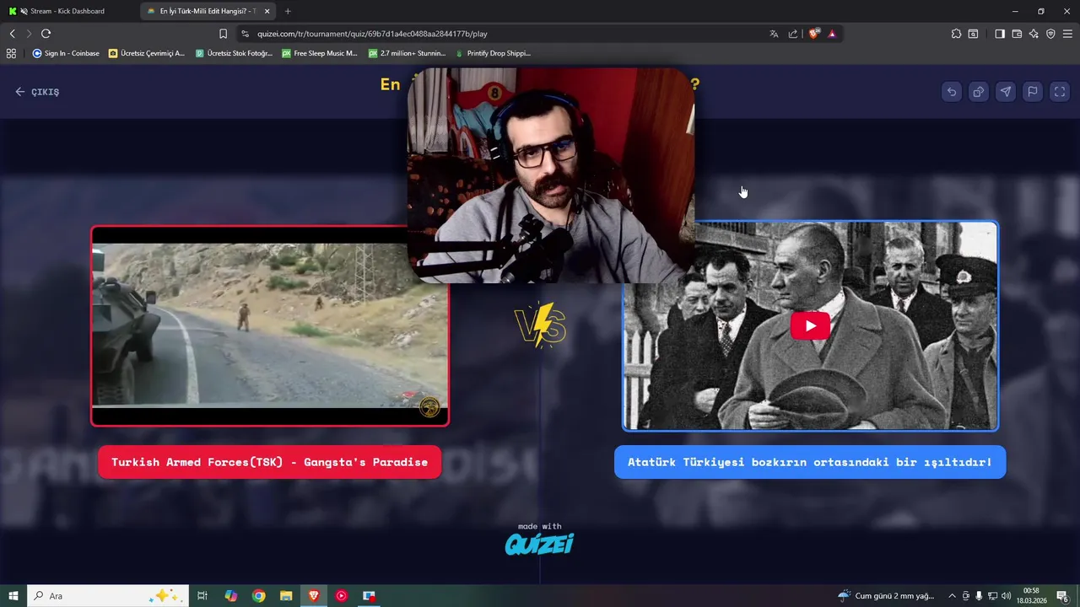Open File Explorer from the taskbar
1080x607 pixels.
pos(286,596)
